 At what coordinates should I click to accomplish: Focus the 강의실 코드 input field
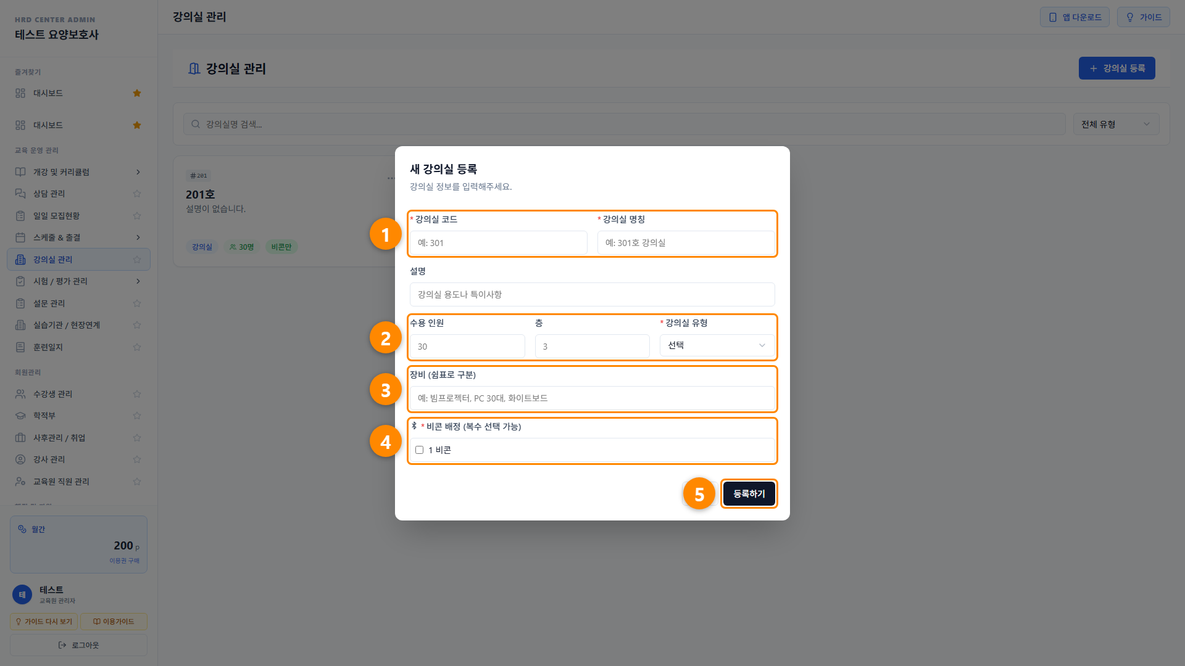pos(499,243)
